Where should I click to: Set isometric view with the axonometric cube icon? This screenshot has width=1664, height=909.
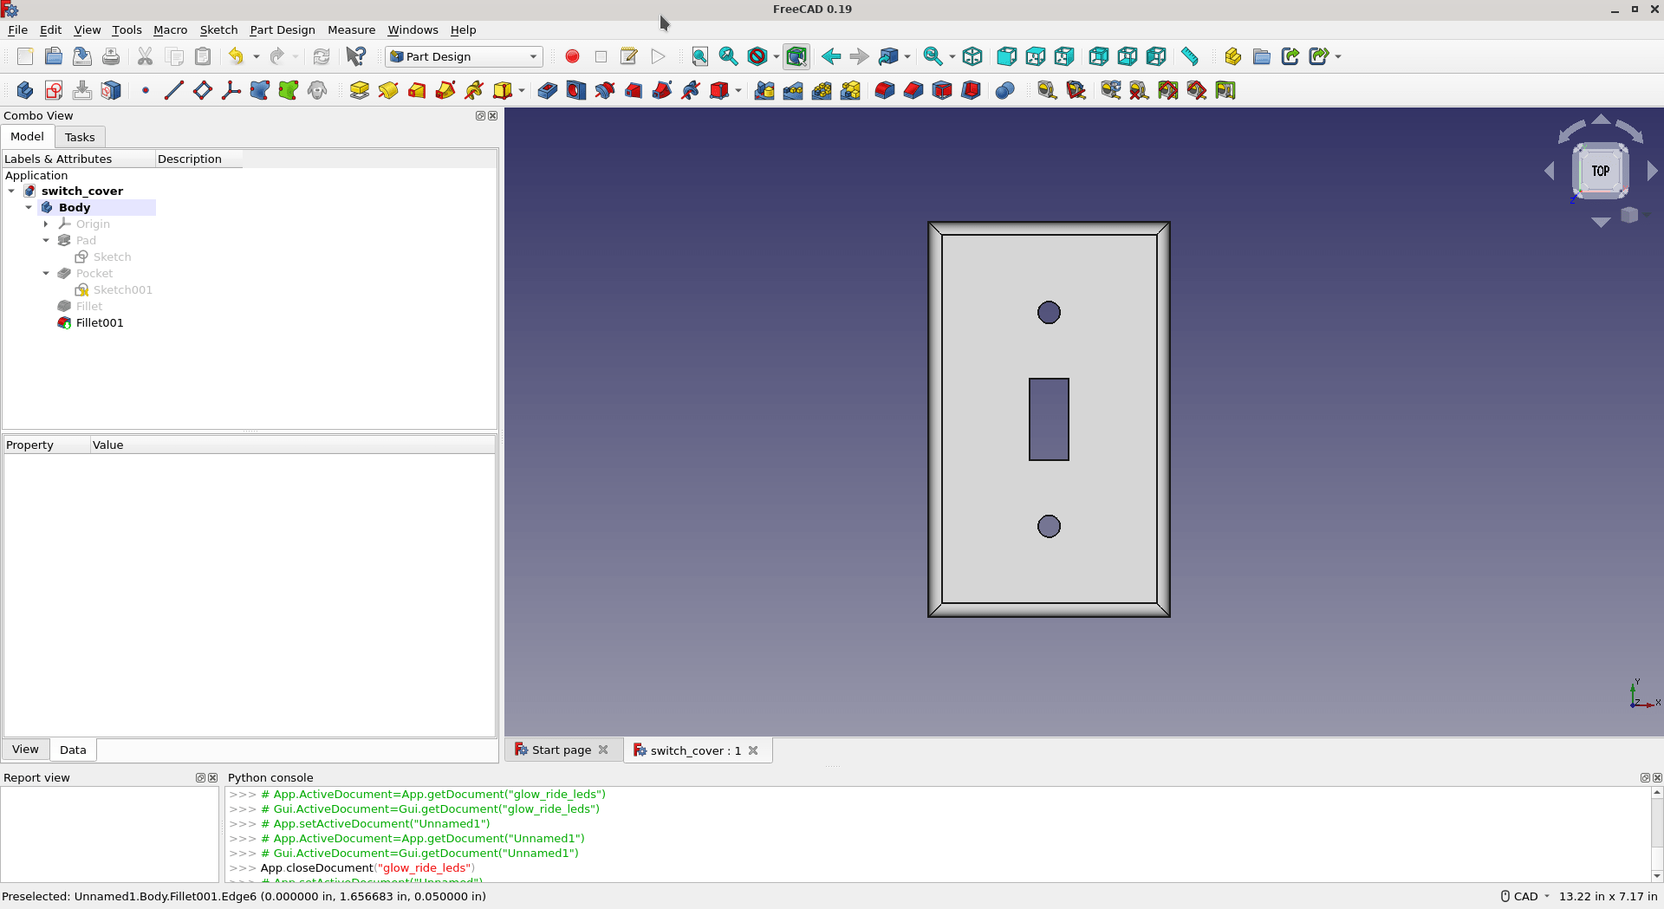tap(972, 56)
